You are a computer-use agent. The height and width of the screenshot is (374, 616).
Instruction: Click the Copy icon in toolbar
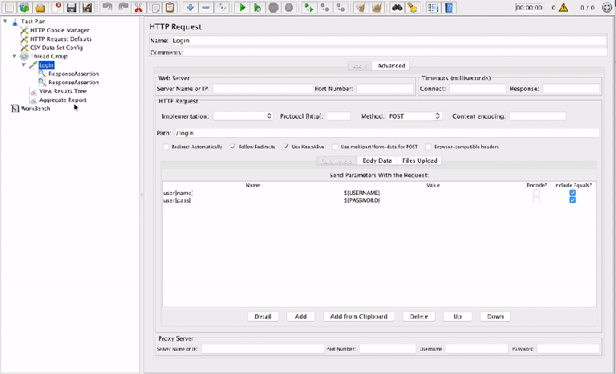[154, 7]
